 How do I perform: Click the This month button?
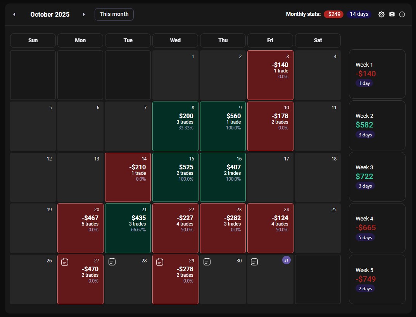coord(114,14)
